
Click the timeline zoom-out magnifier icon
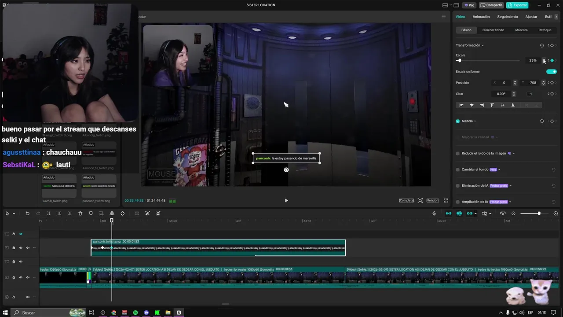point(513,214)
